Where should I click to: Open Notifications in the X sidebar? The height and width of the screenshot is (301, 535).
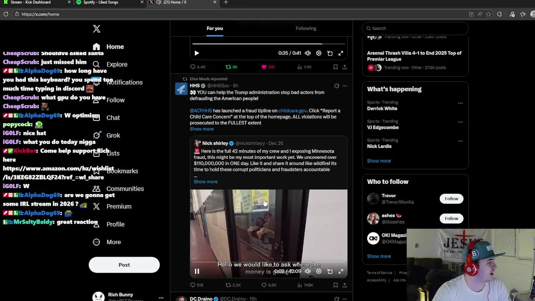pyautogui.click(x=117, y=82)
